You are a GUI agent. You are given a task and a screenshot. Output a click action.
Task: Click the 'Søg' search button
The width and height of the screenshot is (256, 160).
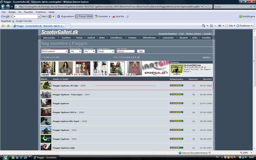click(x=141, y=51)
